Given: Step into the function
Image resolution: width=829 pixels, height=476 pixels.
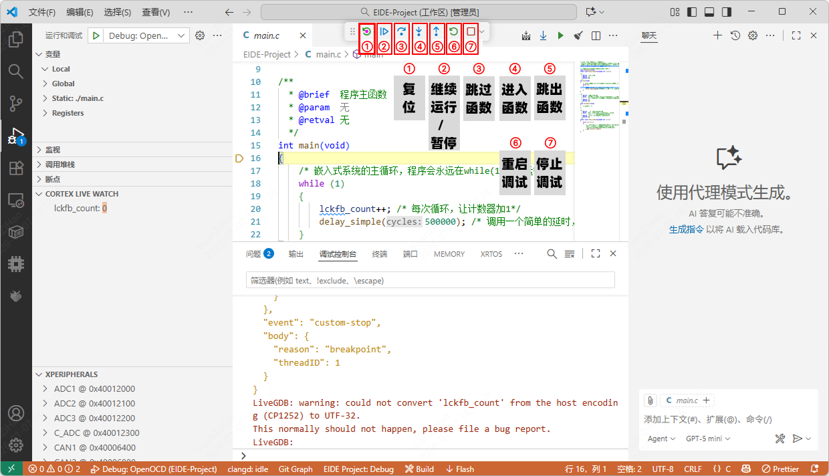Looking at the screenshot, I should point(419,31).
